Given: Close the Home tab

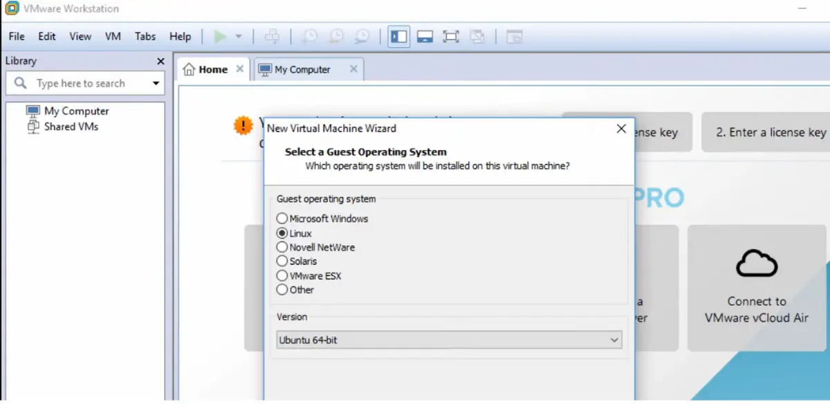Looking at the screenshot, I should point(240,69).
